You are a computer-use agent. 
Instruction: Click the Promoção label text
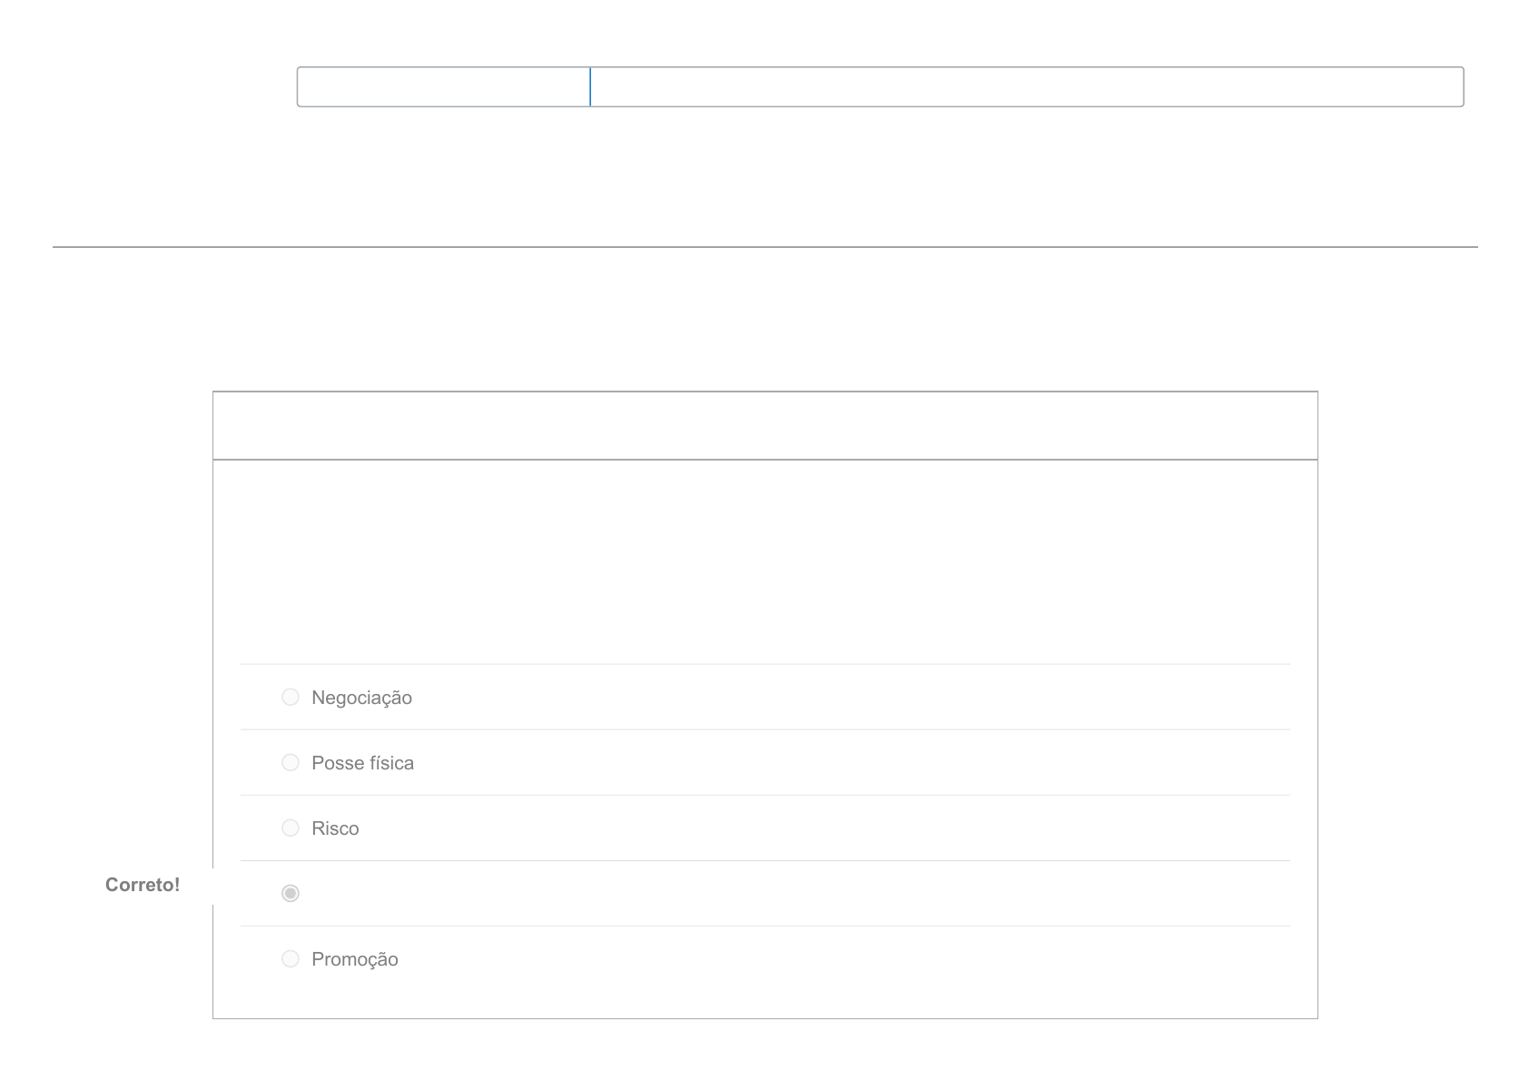click(354, 959)
